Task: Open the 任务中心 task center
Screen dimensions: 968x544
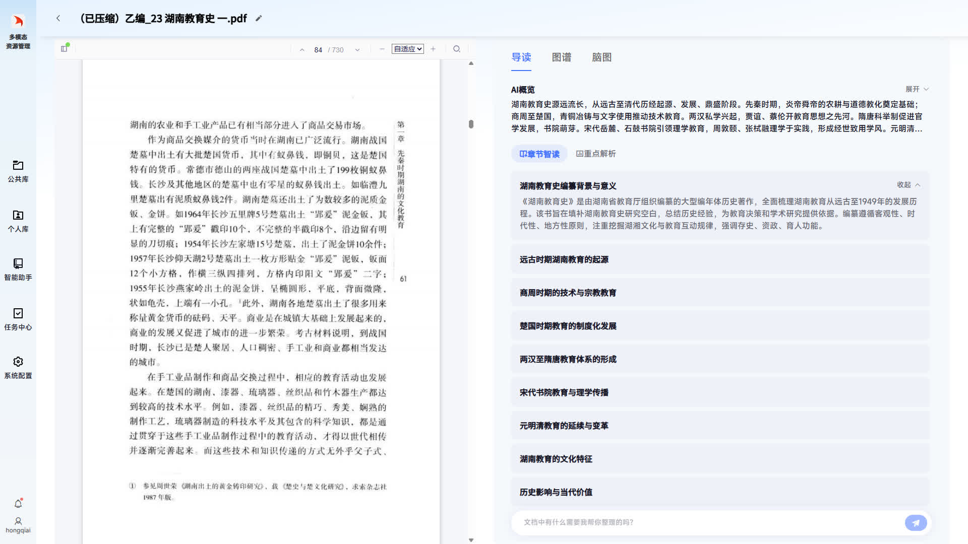Action: 18,319
